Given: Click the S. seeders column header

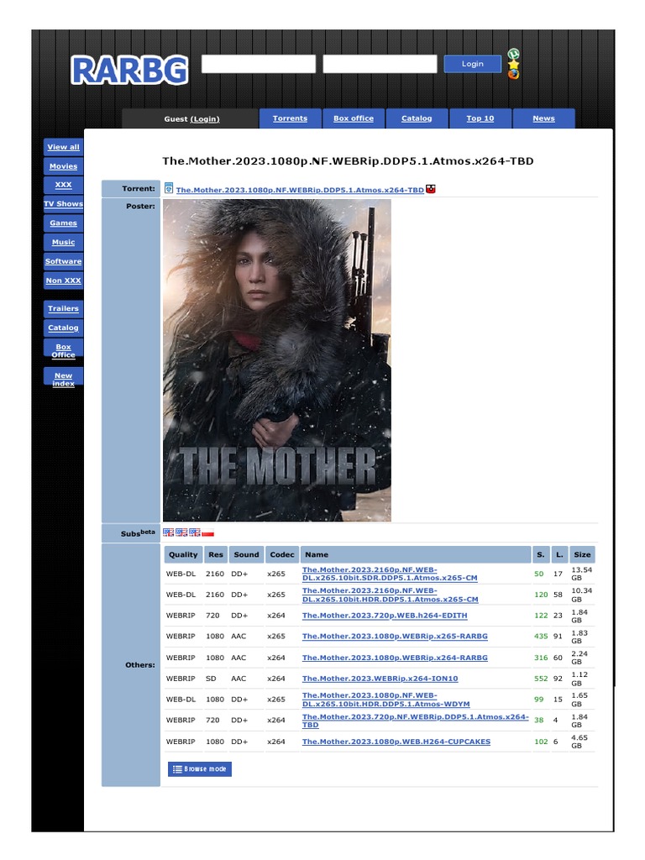Looking at the screenshot, I should 540,554.
